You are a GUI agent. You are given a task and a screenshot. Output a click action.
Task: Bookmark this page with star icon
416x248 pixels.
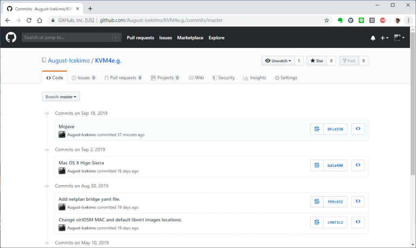click(327, 20)
